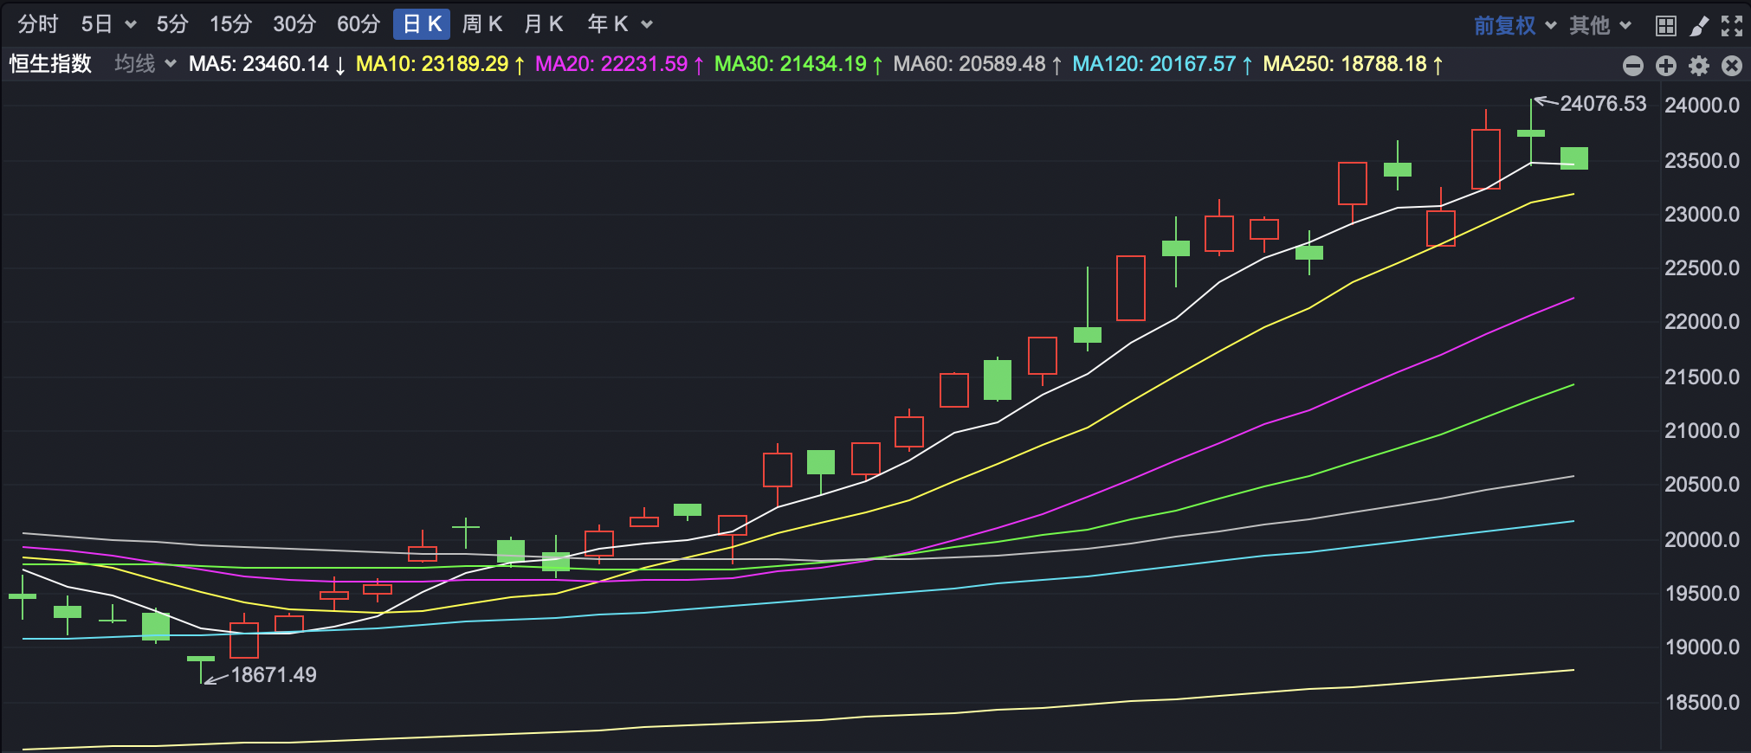Open the multi-chart grid layout icon

[x=1665, y=26]
